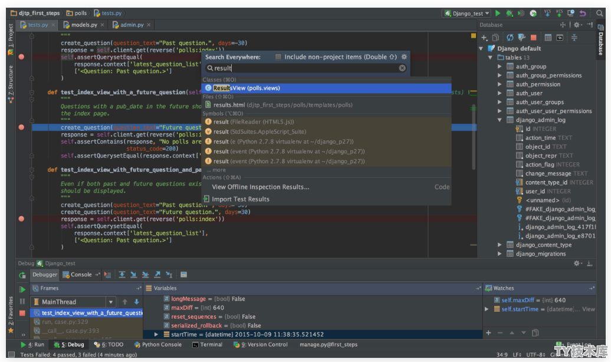Screen dimensions: 611x362
Task: Click the polls breadcrumb in navigation bar
Action: click(x=77, y=13)
